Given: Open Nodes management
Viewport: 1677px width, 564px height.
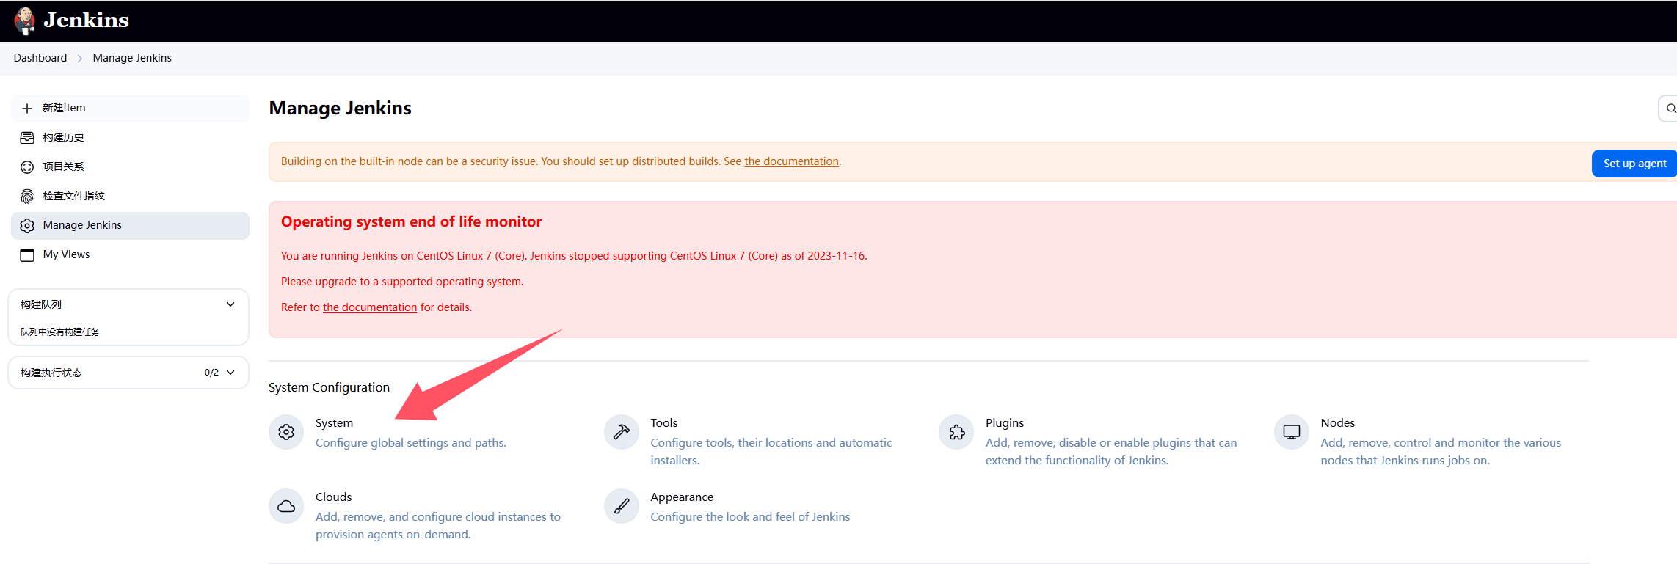Looking at the screenshot, I should tap(1338, 423).
